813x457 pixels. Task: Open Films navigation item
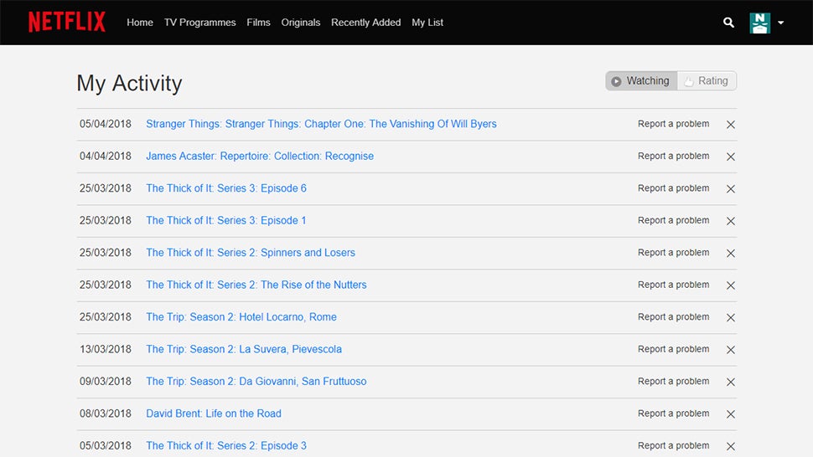tap(258, 23)
